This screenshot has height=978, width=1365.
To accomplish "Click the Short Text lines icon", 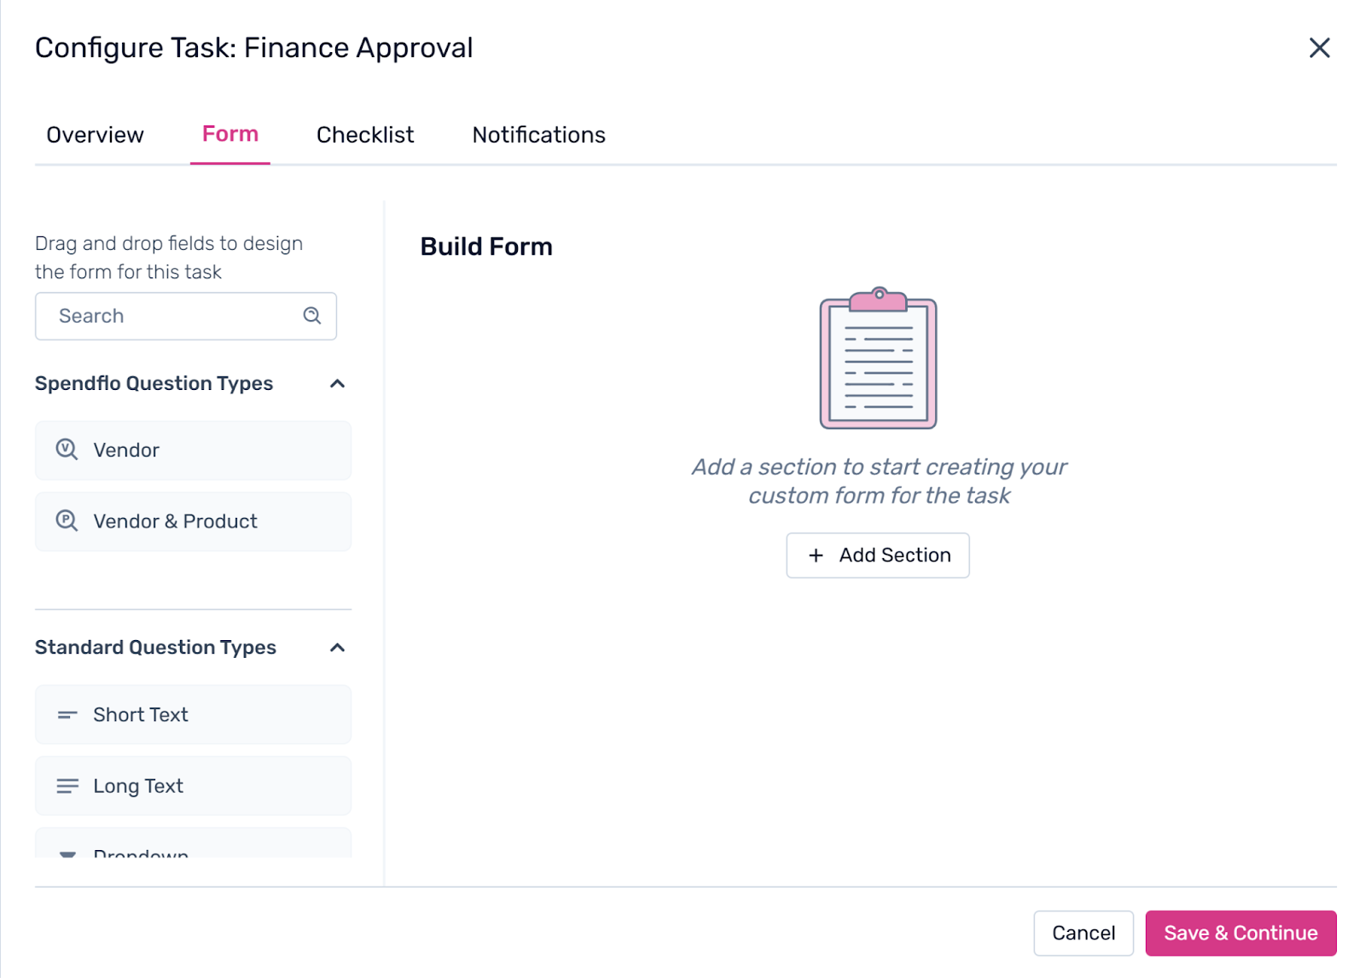I will (67, 715).
